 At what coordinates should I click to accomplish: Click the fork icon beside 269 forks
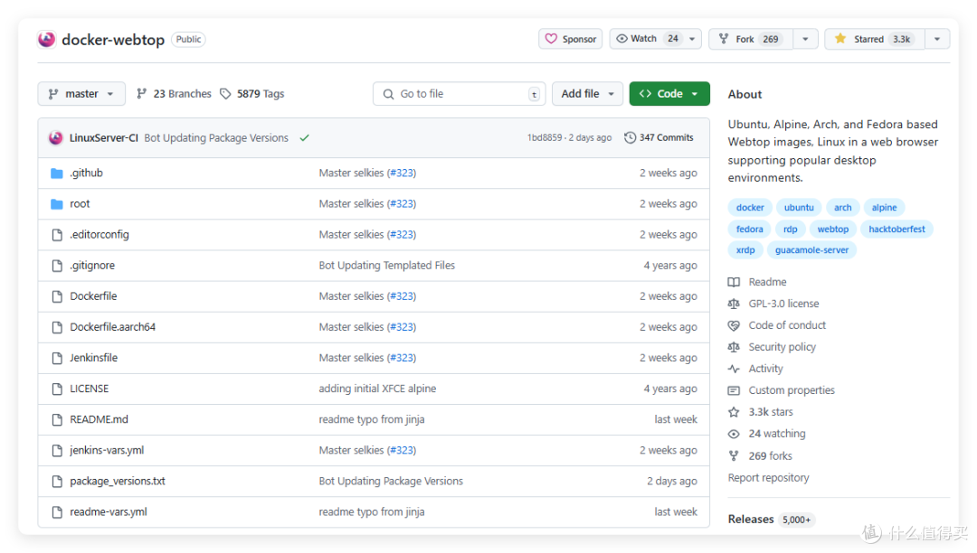tap(734, 456)
